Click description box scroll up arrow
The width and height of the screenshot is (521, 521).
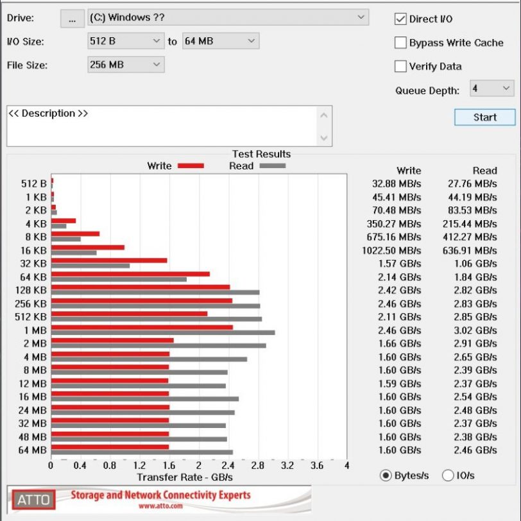click(324, 115)
